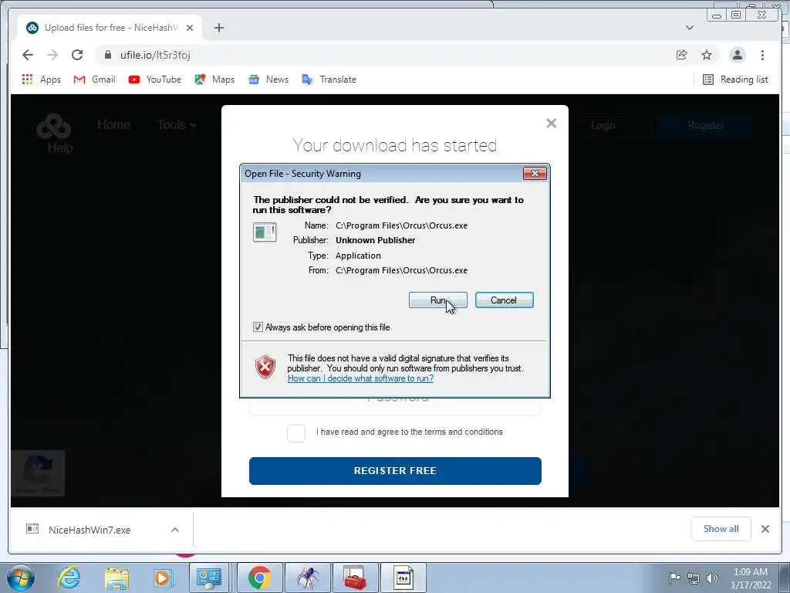
Task: Open the Control Panel taskbar item
Action: point(208,578)
